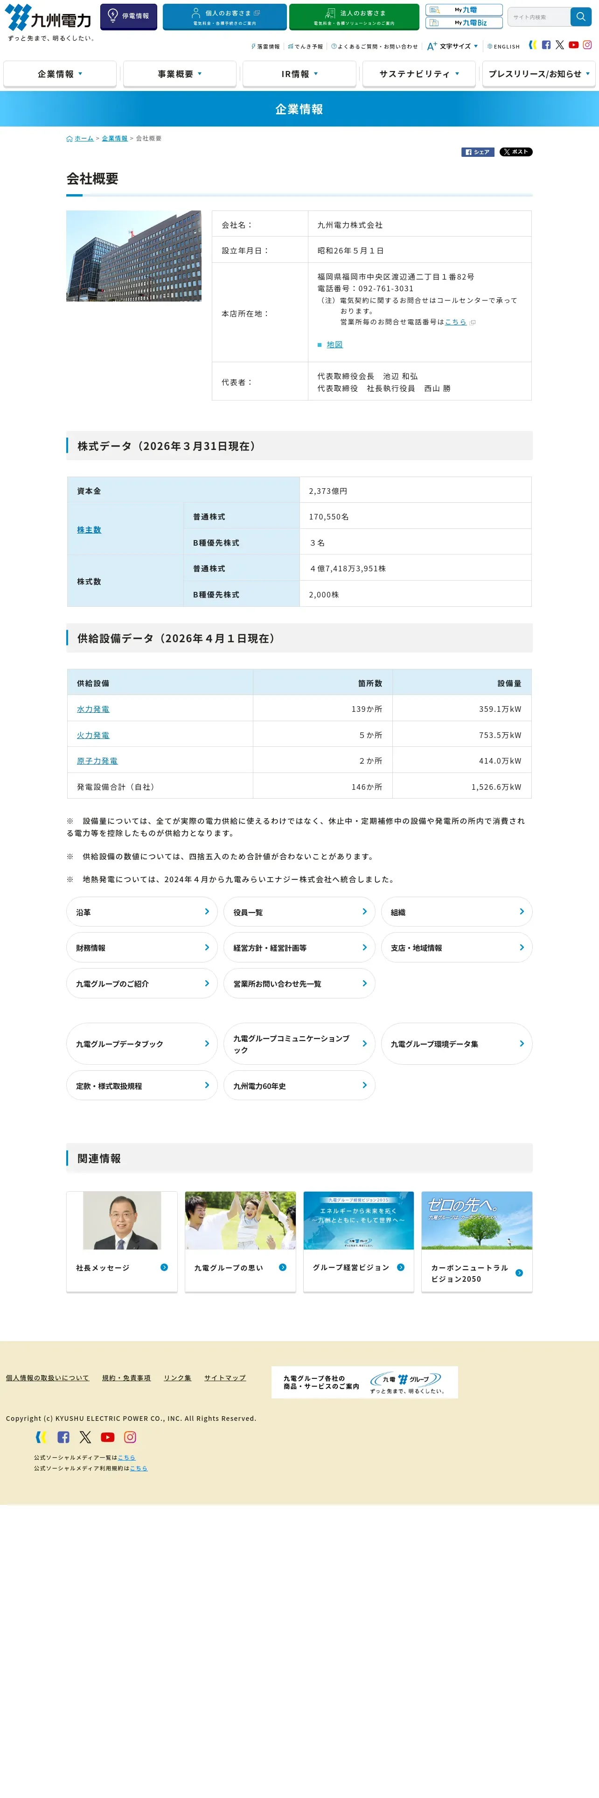Open the 役員一覧 button

[x=299, y=912]
